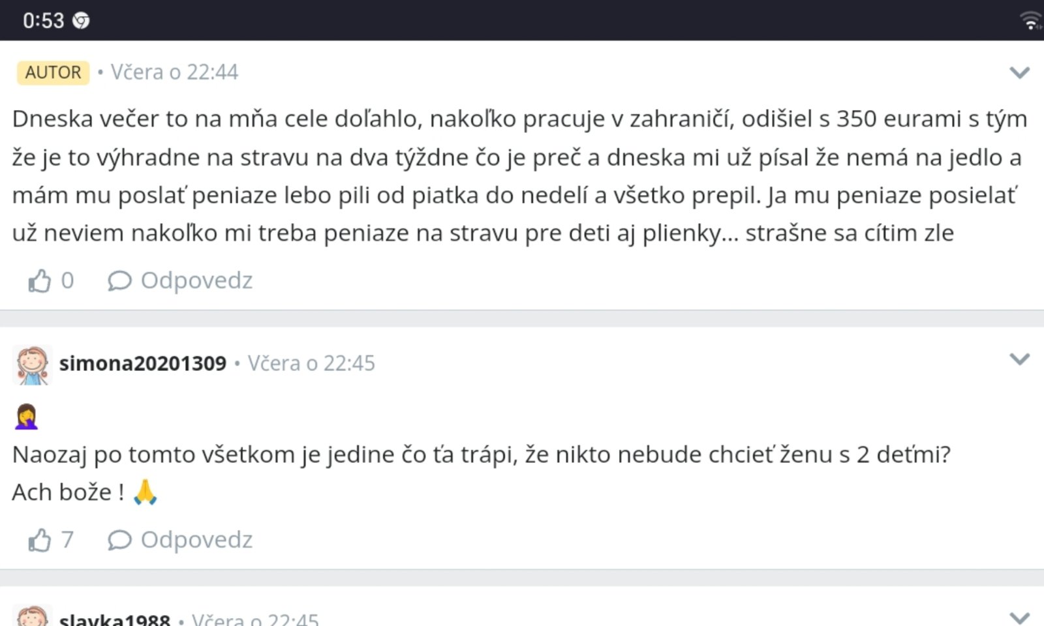Tap the Wi-Fi signal icon
The image size is (1044, 626).
(1031, 21)
